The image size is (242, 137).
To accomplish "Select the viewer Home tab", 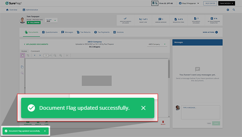I will (24, 51).
